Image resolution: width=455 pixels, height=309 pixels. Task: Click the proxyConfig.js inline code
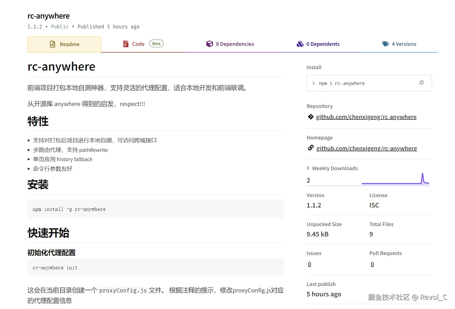coord(123,290)
